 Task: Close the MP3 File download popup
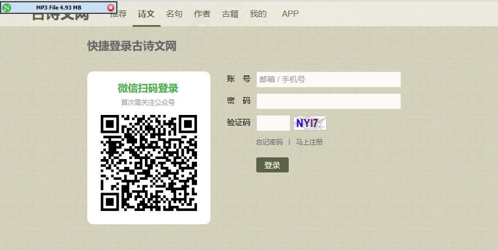click(x=111, y=8)
